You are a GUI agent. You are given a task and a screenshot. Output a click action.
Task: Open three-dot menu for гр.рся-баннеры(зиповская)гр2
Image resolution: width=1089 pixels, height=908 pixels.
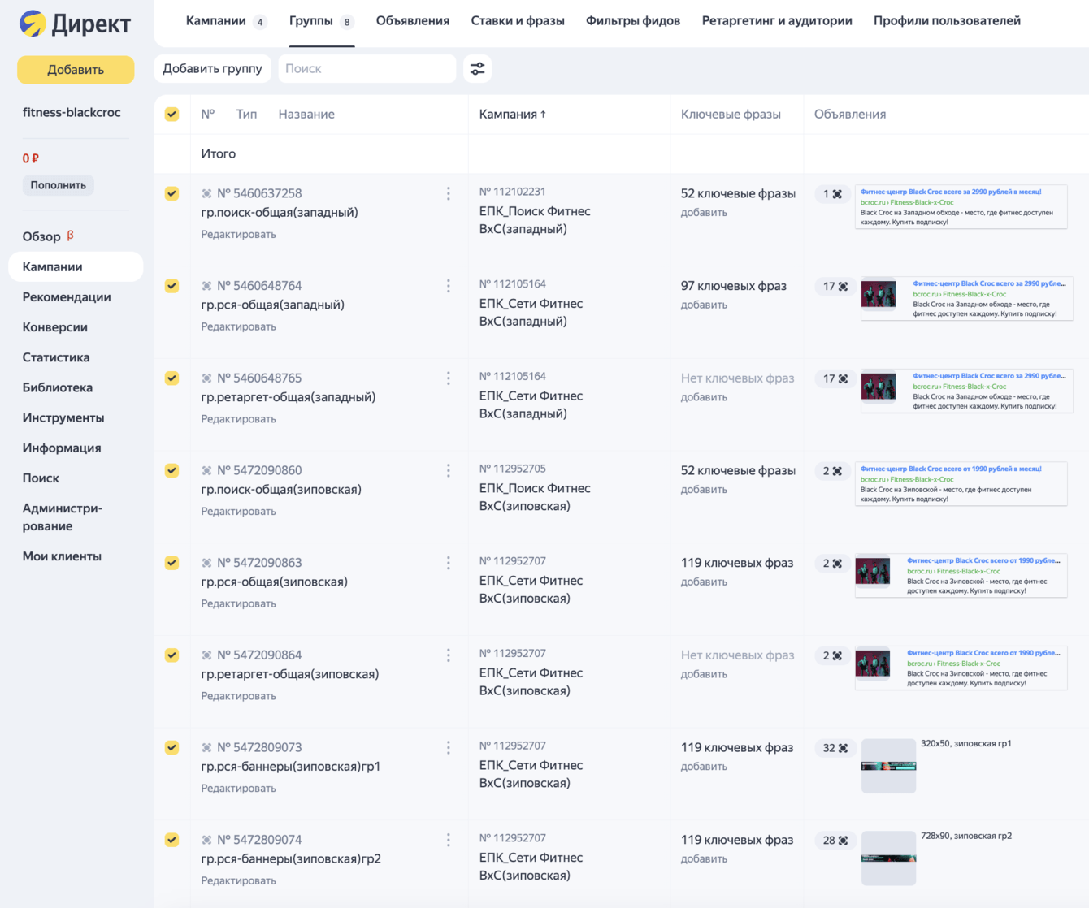[x=448, y=840]
